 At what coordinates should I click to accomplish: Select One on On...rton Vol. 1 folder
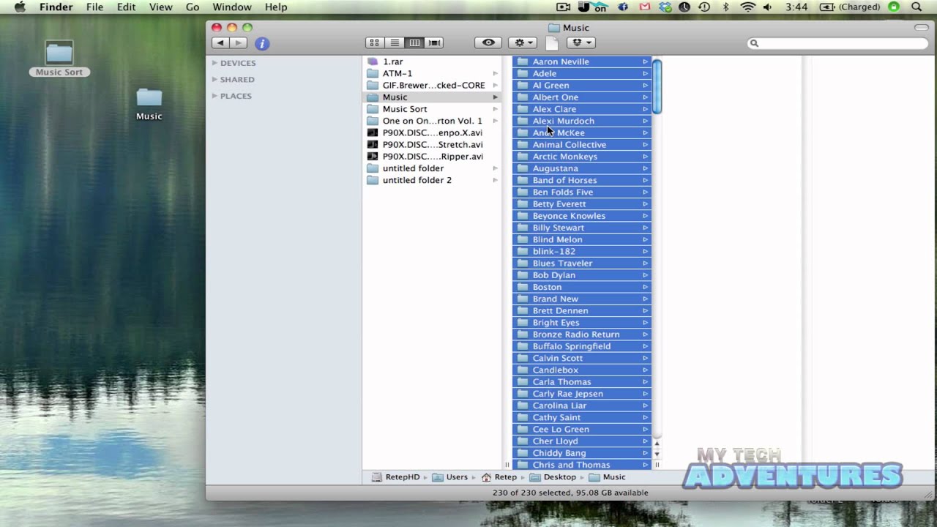point(432,121)
